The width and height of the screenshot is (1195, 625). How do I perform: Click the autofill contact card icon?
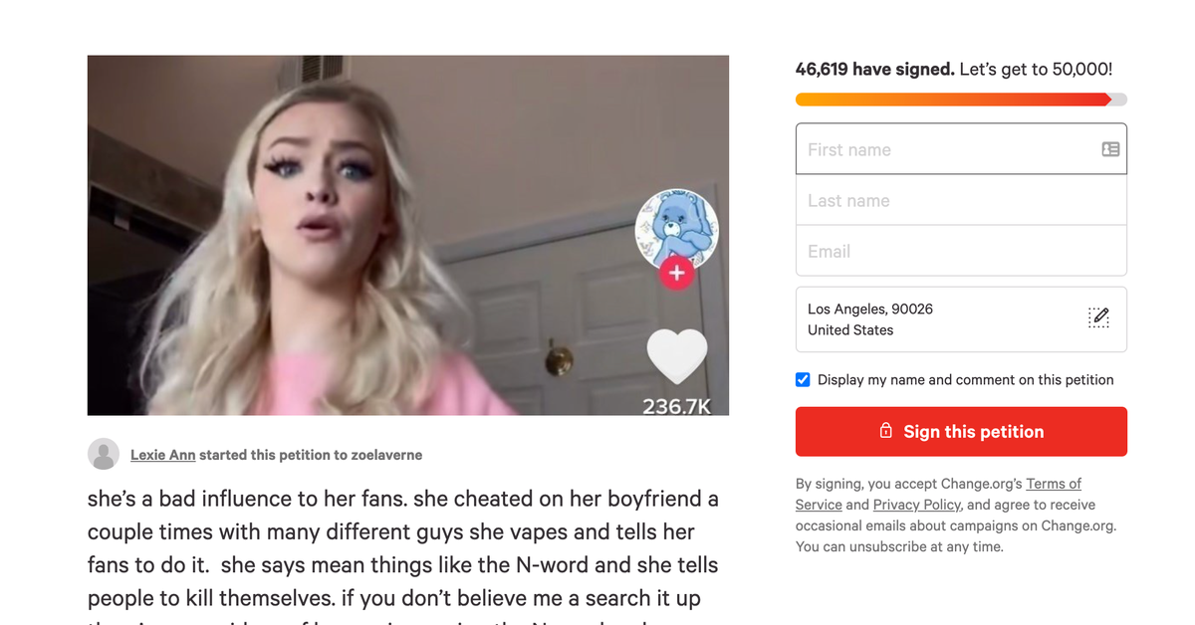1110,149
